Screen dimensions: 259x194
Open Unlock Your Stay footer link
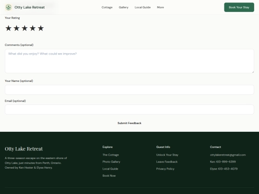167,155
